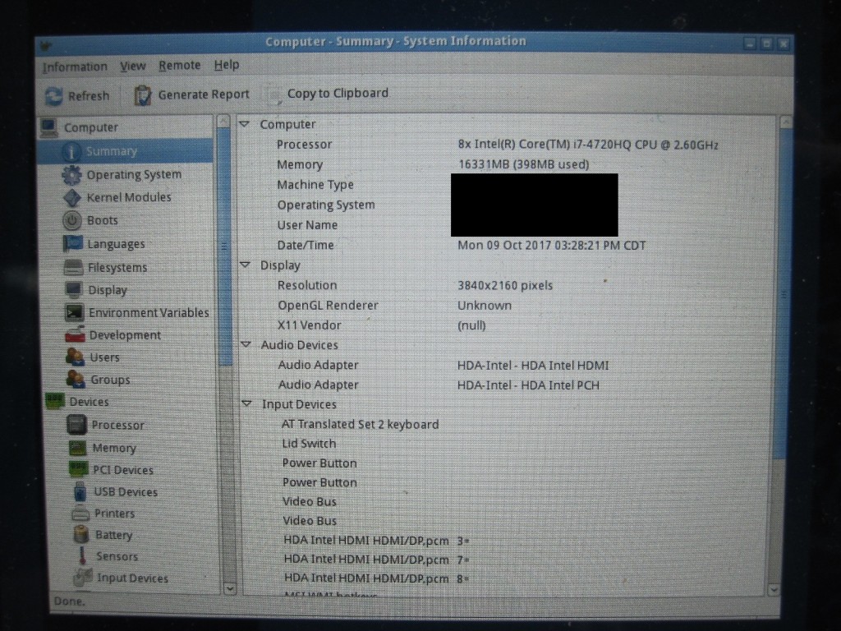Click details pane scrollbar up arrow
Screen dimensions: 841x631
click(x=786, y=122)
